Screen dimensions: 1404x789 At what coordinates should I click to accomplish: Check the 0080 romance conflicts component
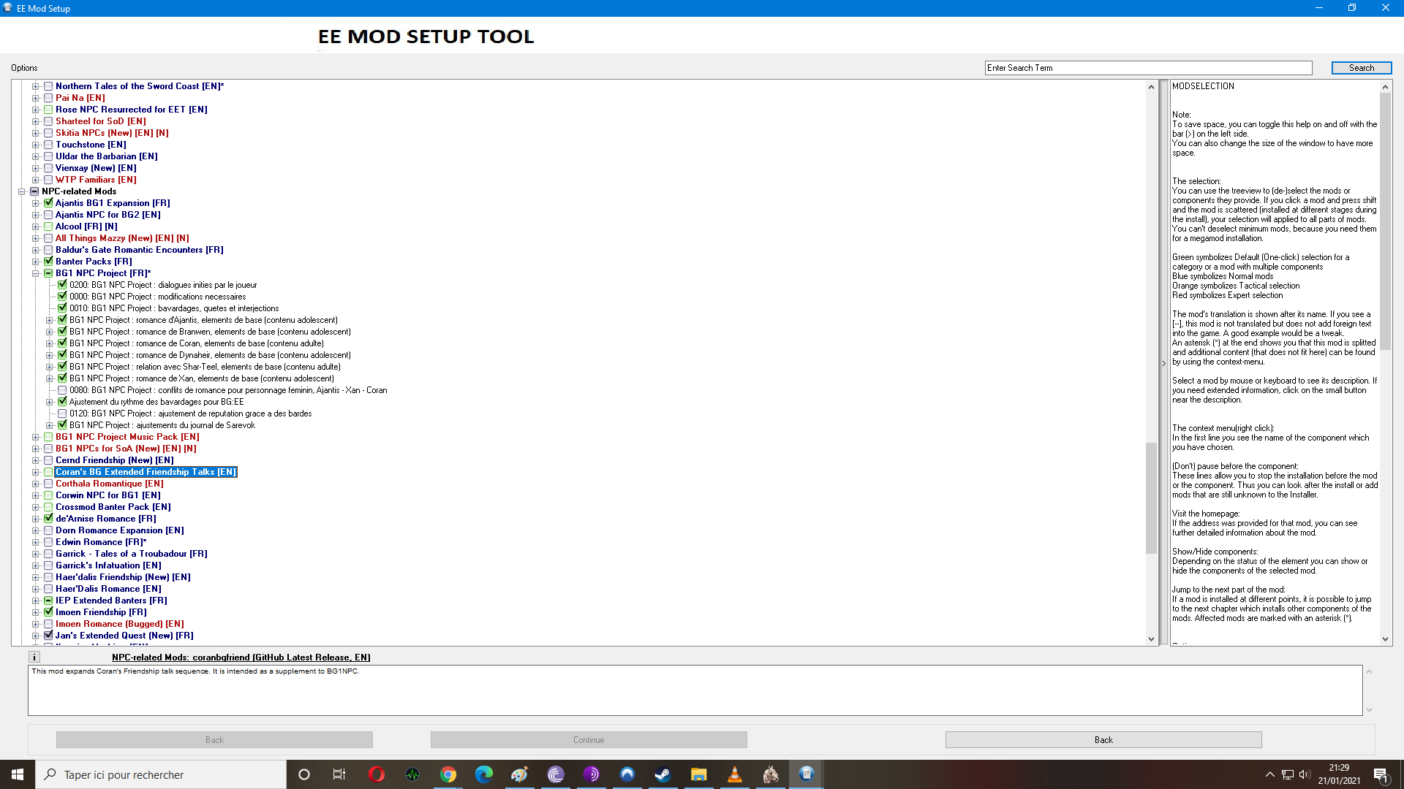(x=62, y=390)
